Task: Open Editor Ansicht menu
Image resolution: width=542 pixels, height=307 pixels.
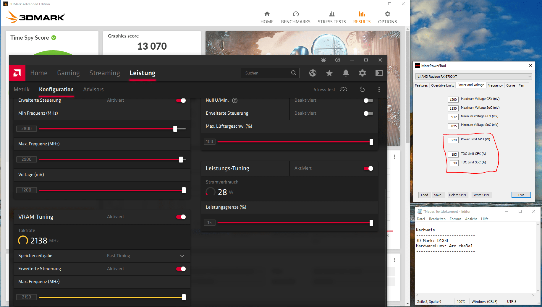Action: (471, 219)
